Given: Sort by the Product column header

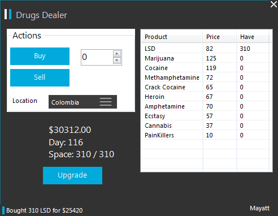Looking at the screenshot, I should [172, 37].
